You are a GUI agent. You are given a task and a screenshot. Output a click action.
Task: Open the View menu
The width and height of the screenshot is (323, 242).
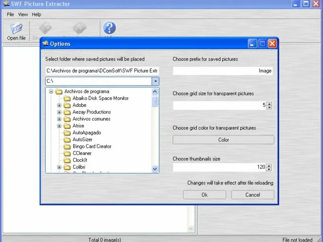[x=23, y=15]
